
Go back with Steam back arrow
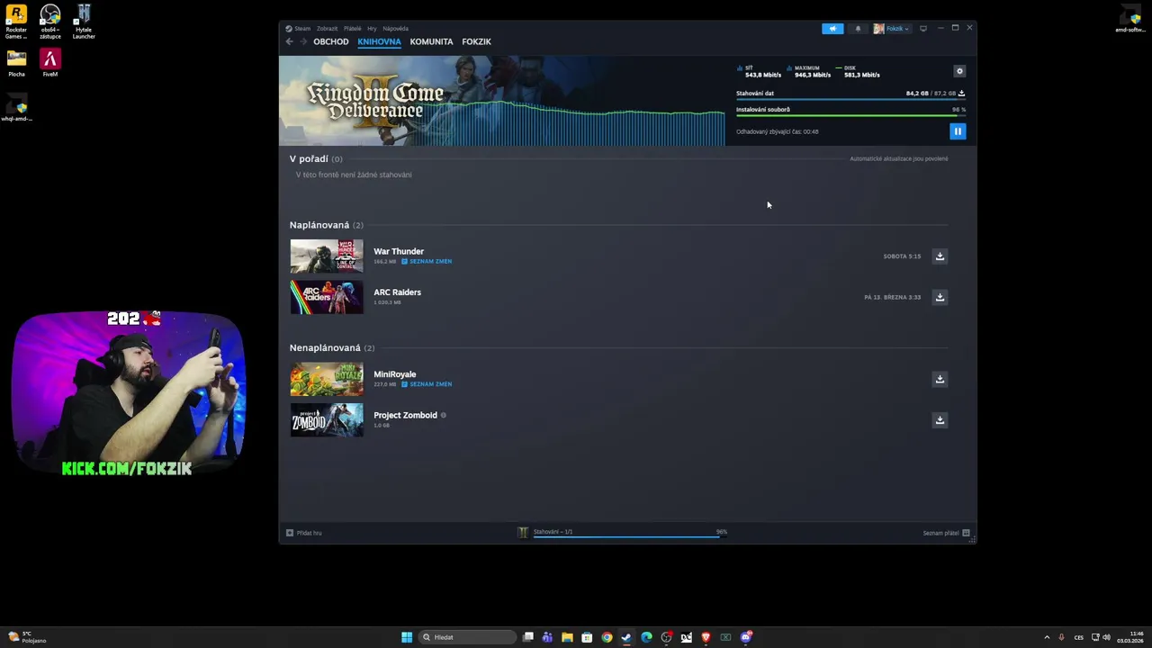click(x=289, y=41)
